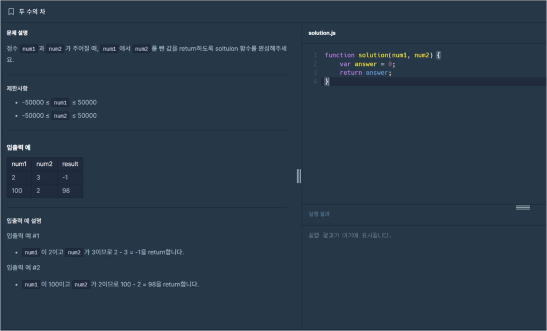The image size is (547, 331).
Task: Click the result cell showing -1
Action: pyautogui.click(x=70, y=177)
